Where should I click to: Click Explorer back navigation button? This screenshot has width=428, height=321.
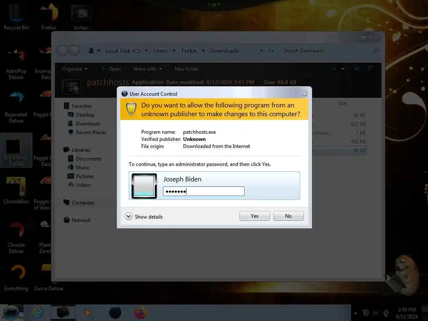[x=63, y=51]
